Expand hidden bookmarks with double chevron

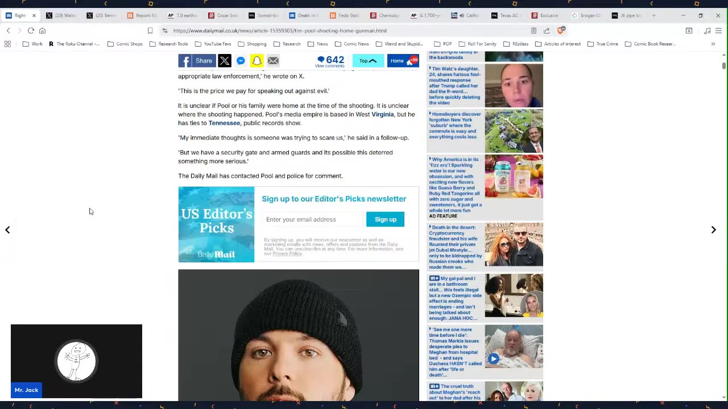(713, 44)
